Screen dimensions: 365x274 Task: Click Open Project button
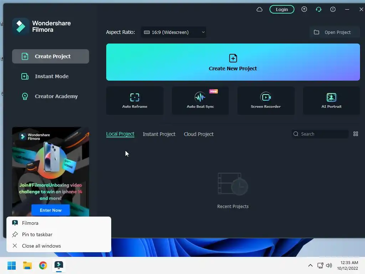pos(334,32)
